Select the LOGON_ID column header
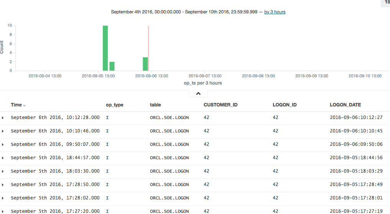This screenshot has width=390, height=214. [x=285, y=105]
